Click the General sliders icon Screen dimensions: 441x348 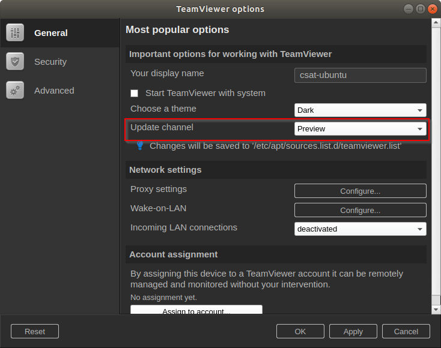15,33
